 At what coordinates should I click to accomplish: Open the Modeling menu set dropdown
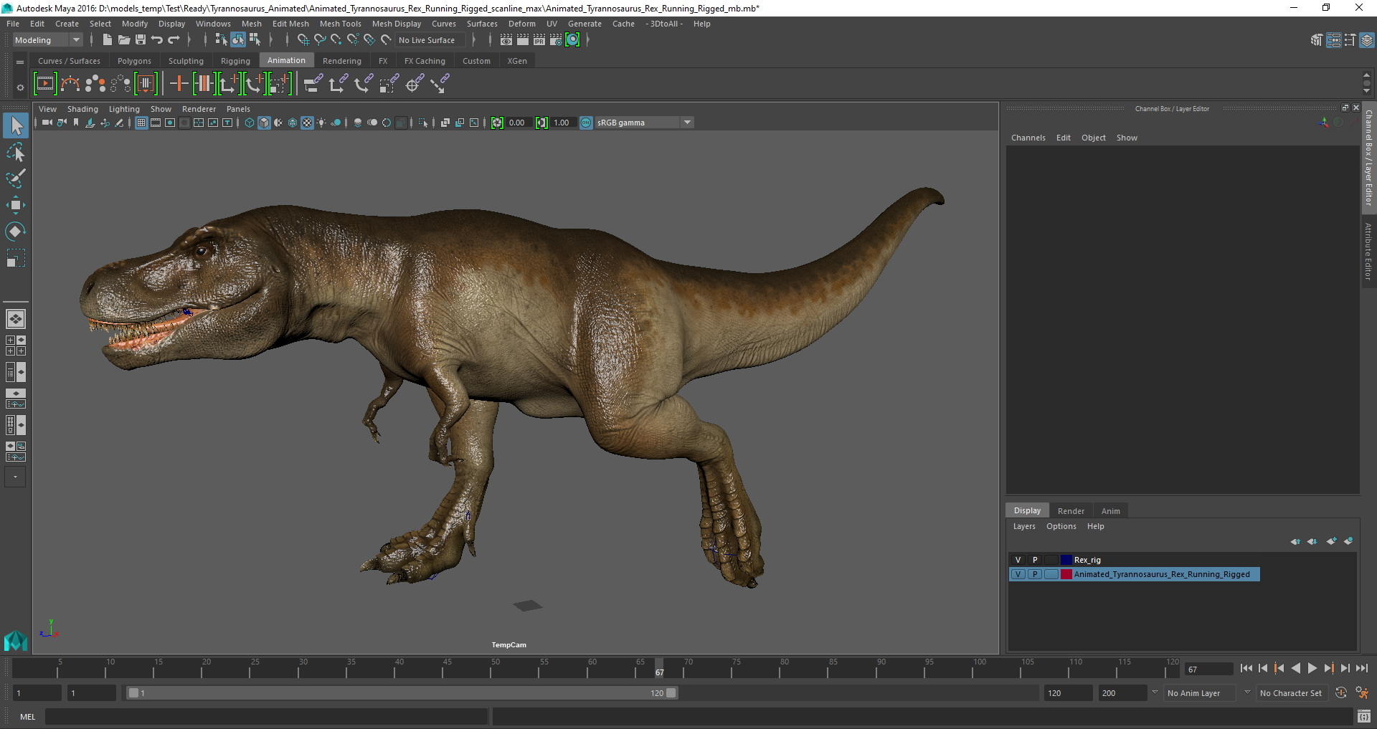tap(47, 40)
